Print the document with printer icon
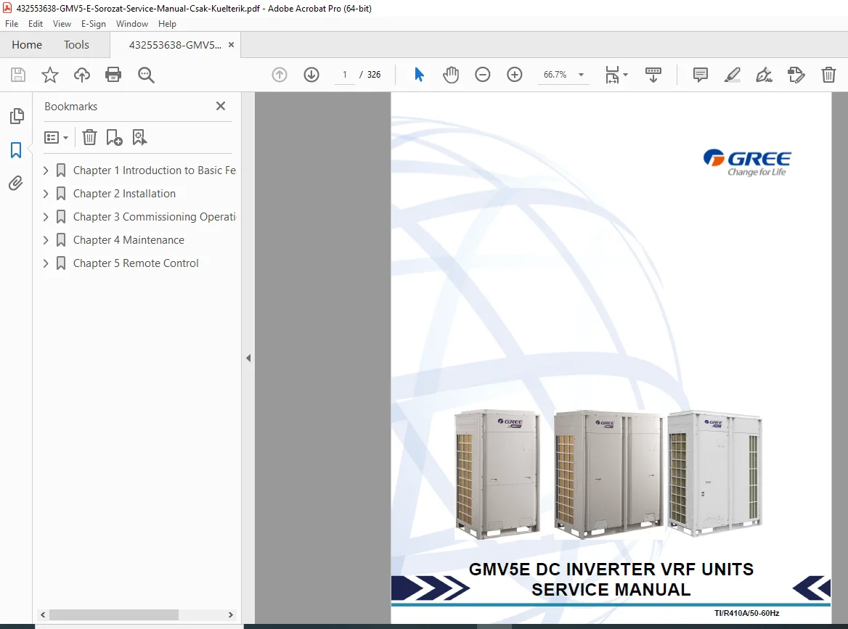 (x=113, y=75)
